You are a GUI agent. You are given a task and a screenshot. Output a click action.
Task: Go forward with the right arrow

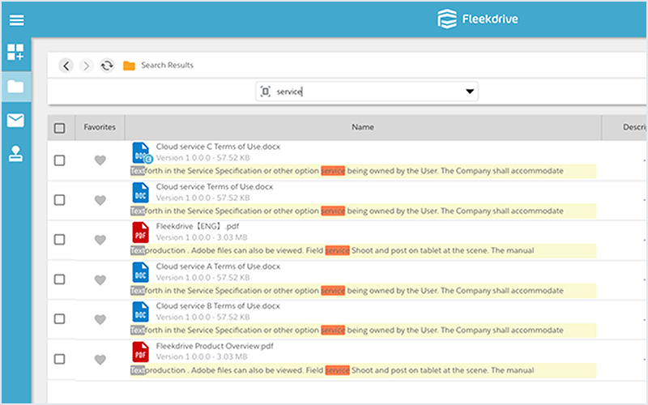87,66
